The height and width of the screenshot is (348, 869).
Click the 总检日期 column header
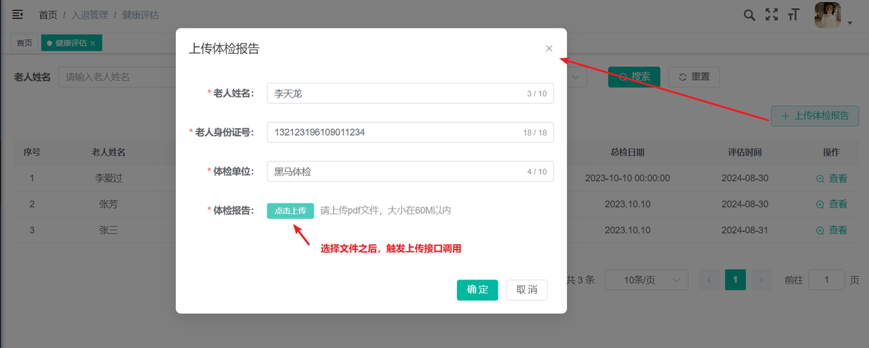(x=627, y=153)
